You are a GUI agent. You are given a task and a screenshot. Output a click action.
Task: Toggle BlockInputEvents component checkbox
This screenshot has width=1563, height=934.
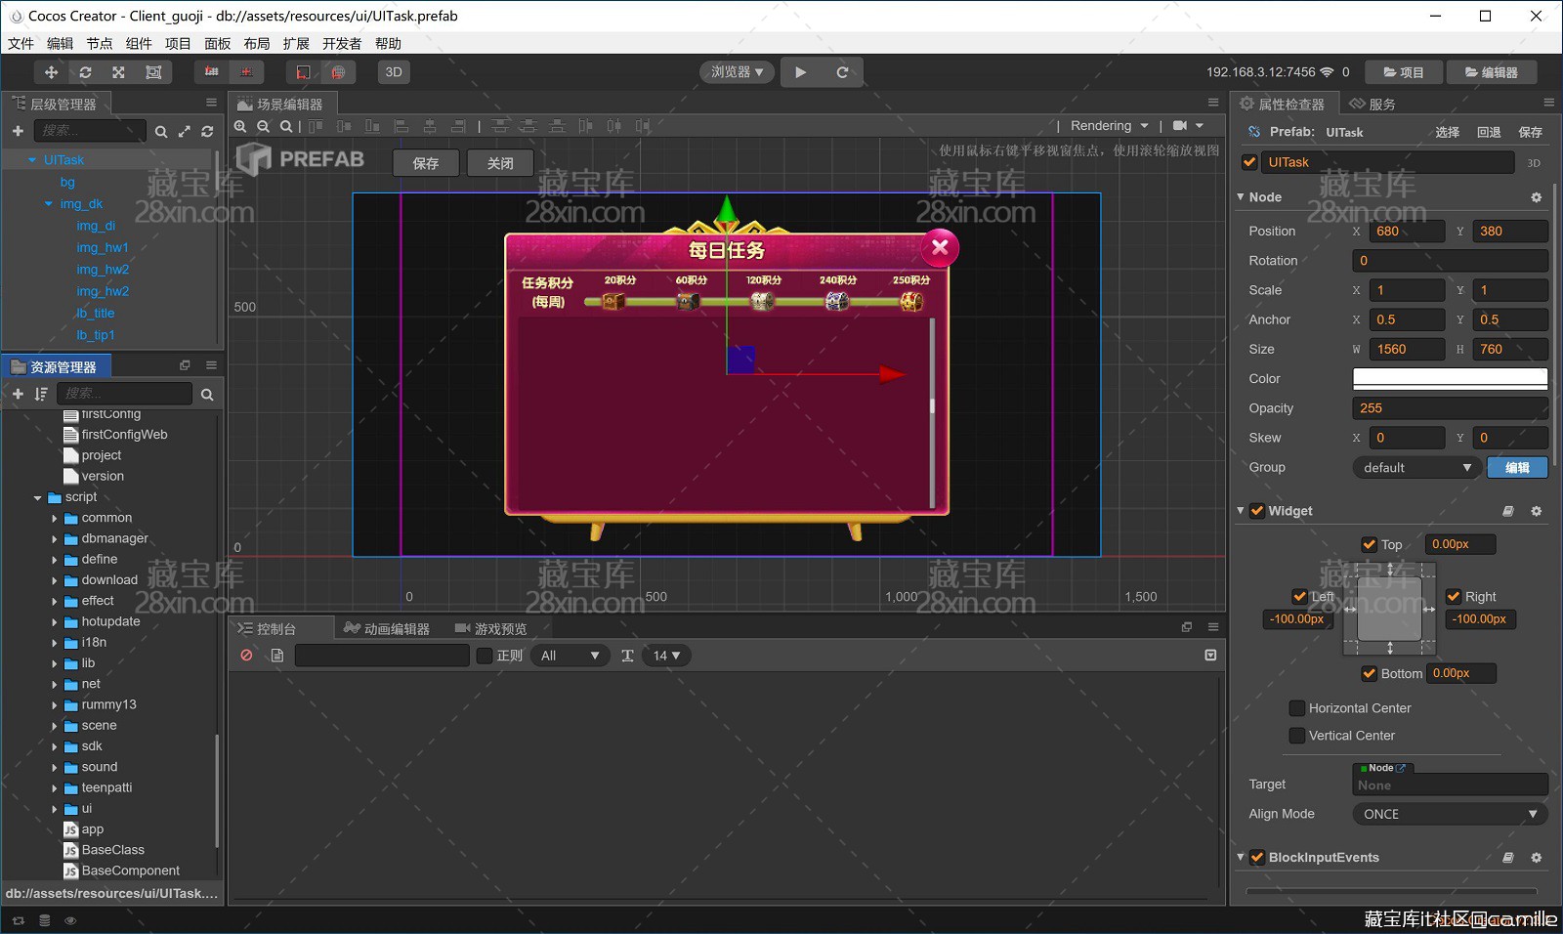[1257, 858]
